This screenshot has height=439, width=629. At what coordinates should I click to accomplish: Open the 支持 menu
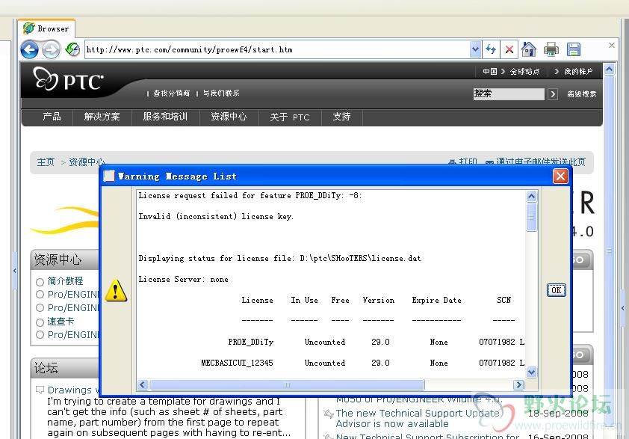click(341, 117)
